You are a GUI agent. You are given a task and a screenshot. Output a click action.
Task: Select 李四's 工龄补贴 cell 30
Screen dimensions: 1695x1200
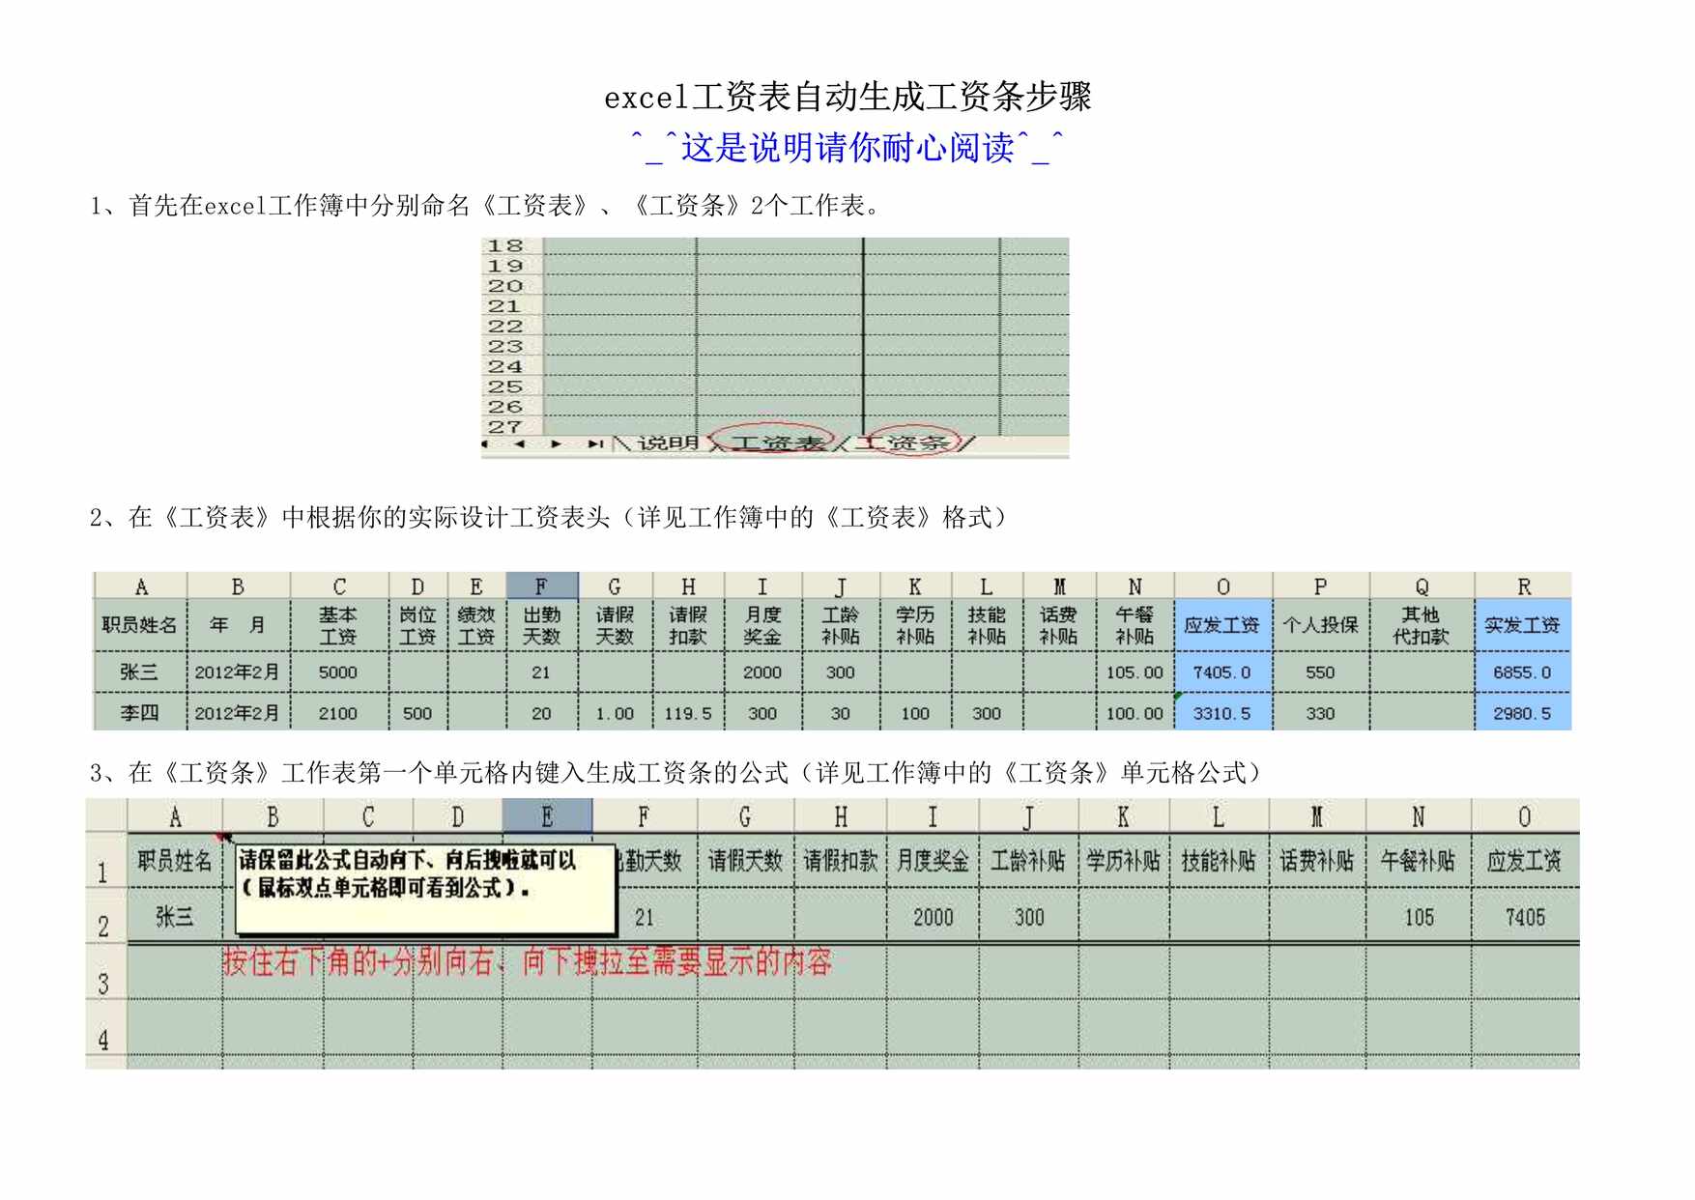(841, 713)
